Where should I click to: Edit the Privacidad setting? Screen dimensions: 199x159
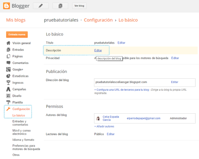[x=175, y=58]
